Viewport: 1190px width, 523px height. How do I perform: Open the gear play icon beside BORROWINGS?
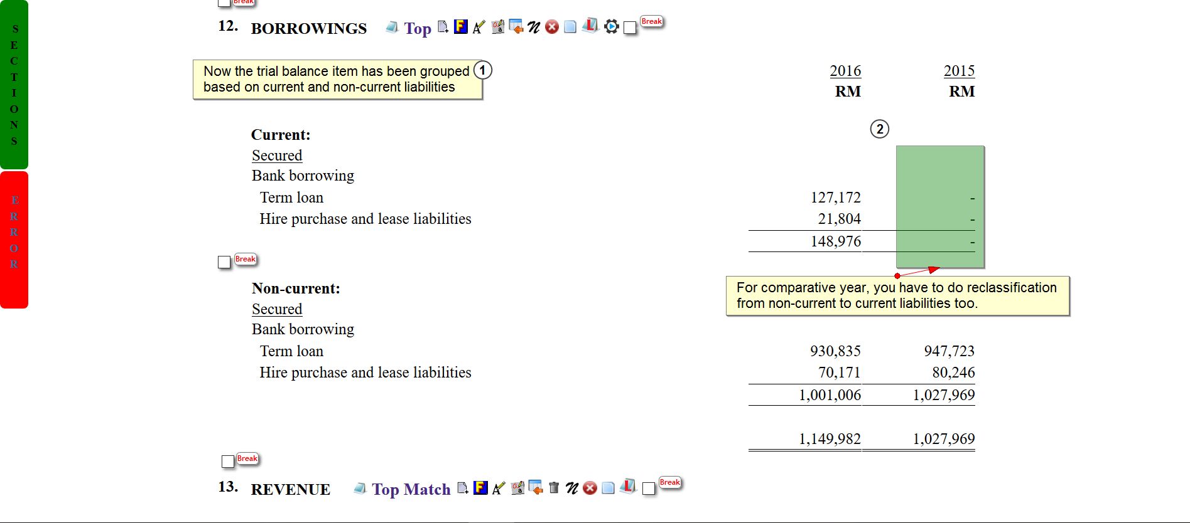(x=611, y=26)
